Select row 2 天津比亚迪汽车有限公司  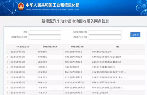(75, 57)
